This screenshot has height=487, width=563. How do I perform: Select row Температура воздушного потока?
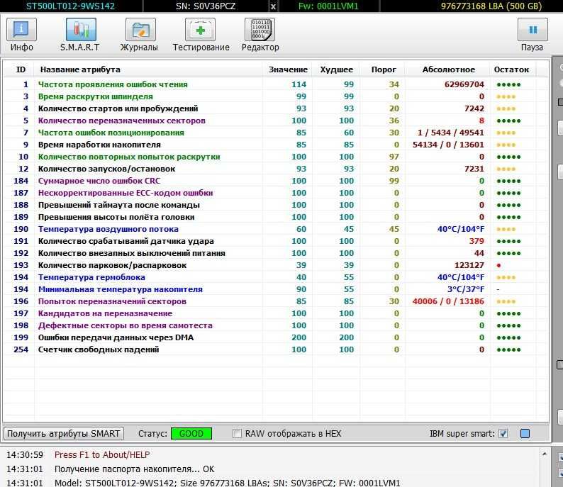[x=277, y=229]
